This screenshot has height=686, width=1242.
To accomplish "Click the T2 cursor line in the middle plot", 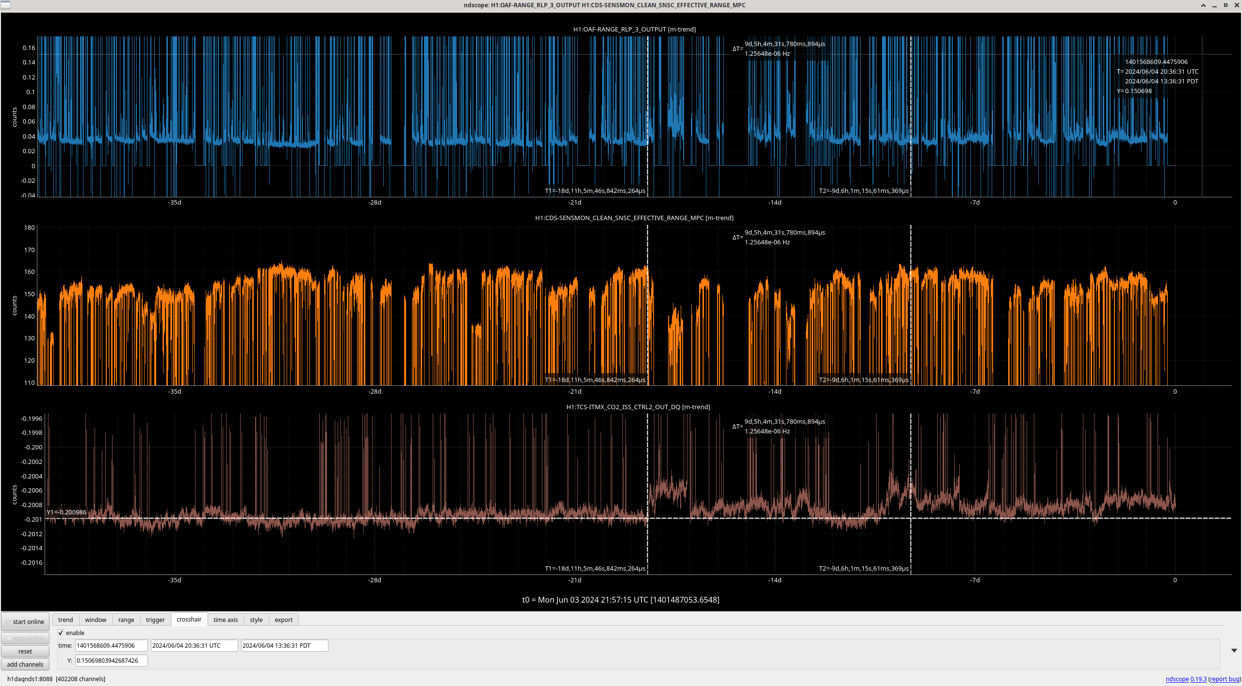I will tap(911, 315).
